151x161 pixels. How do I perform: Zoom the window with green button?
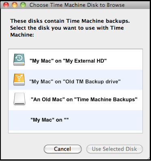click(23, 5)
